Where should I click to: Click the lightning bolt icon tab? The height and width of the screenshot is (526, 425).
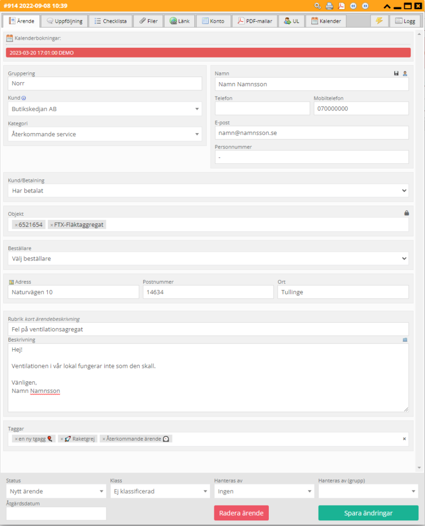click(x=379, y=21)
